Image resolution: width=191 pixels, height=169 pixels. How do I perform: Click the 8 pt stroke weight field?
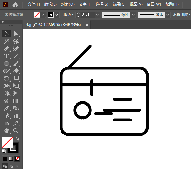tap(88, 15)
